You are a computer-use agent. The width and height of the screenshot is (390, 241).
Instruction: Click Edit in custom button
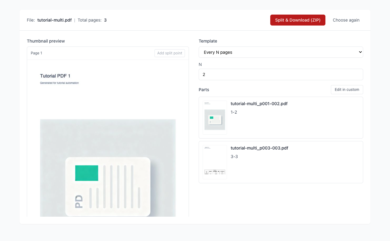(x=347, y=90)
